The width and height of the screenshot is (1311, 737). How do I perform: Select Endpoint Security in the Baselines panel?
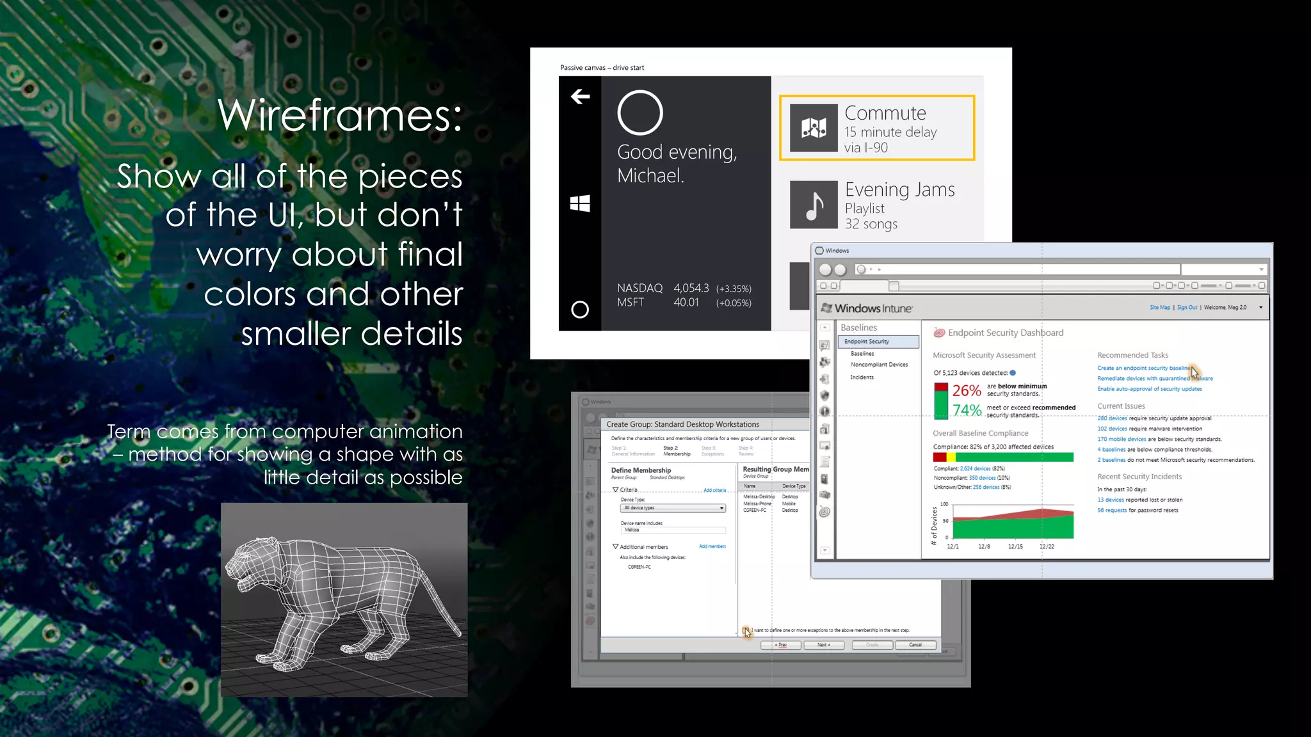(878, 342)
